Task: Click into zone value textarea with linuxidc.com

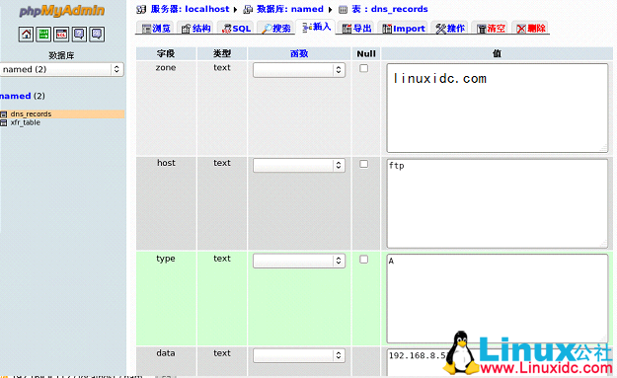Action: tap(498, 109)
